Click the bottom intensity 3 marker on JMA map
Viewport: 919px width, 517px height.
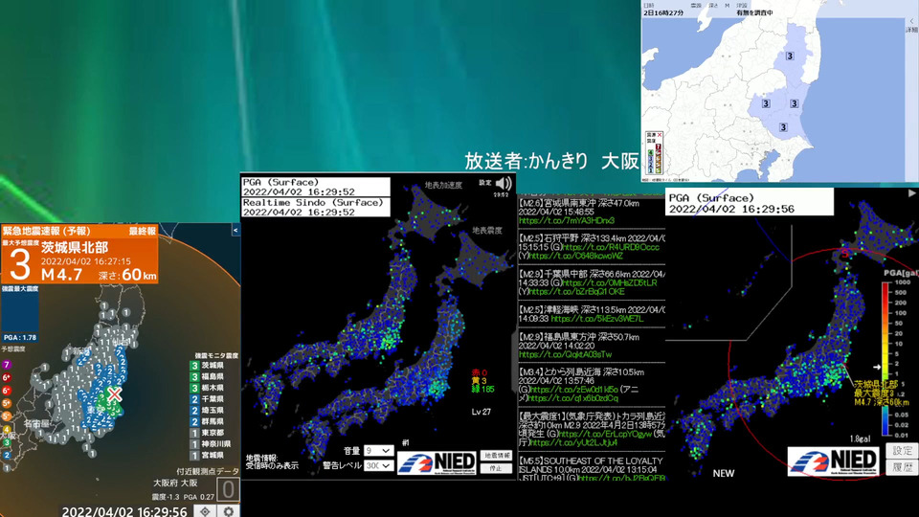tap(783, 127)
